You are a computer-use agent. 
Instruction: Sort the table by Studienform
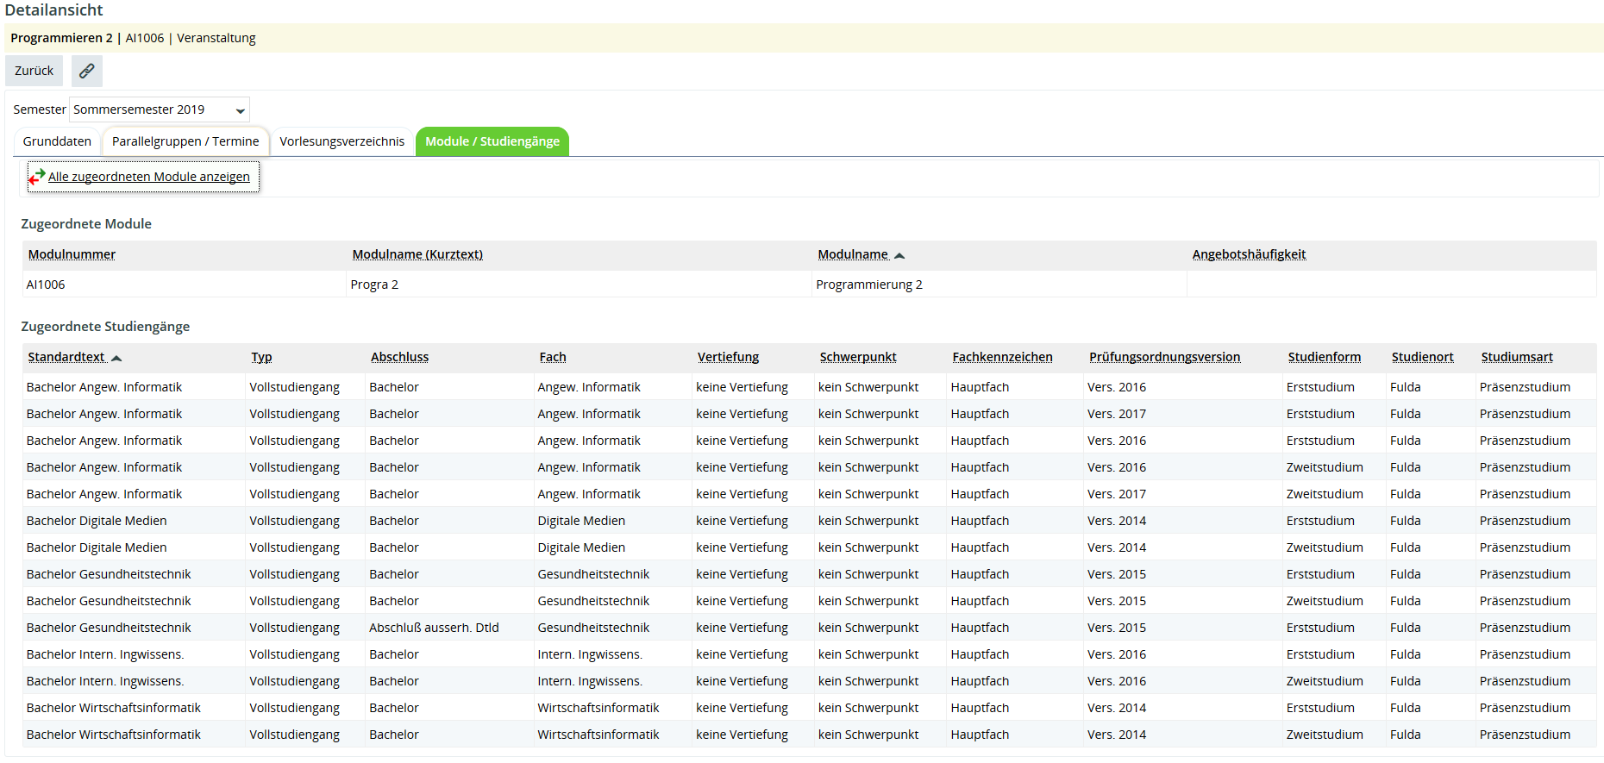coord(1324,357)
